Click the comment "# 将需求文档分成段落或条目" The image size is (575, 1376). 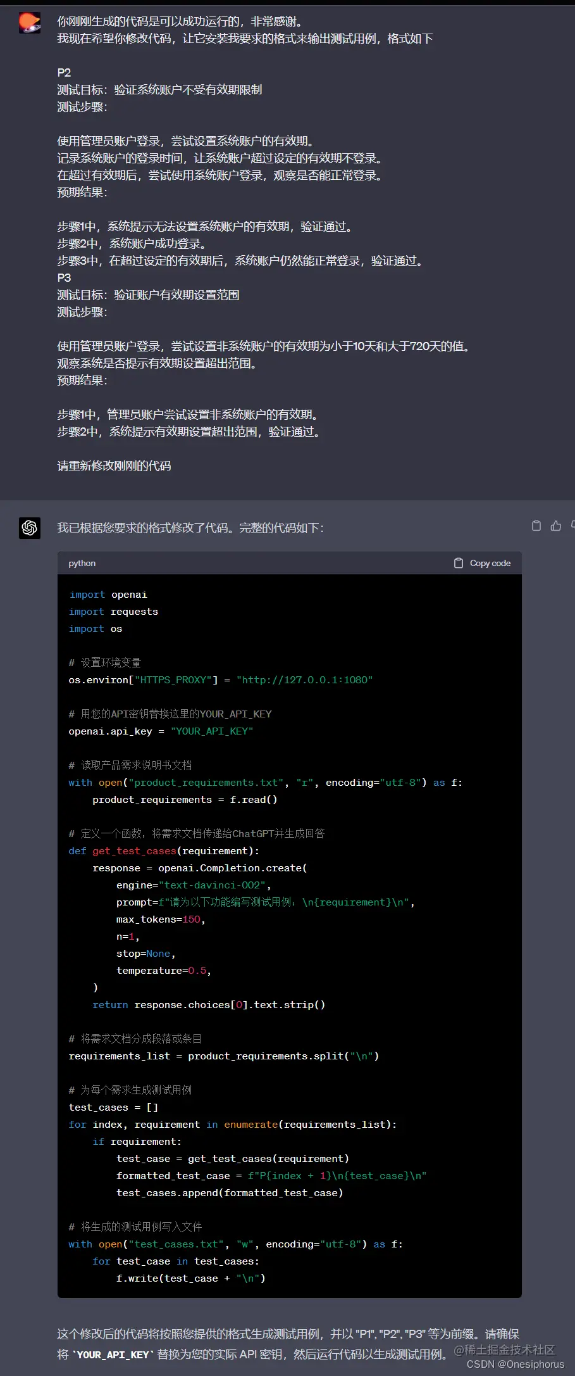135,1038
